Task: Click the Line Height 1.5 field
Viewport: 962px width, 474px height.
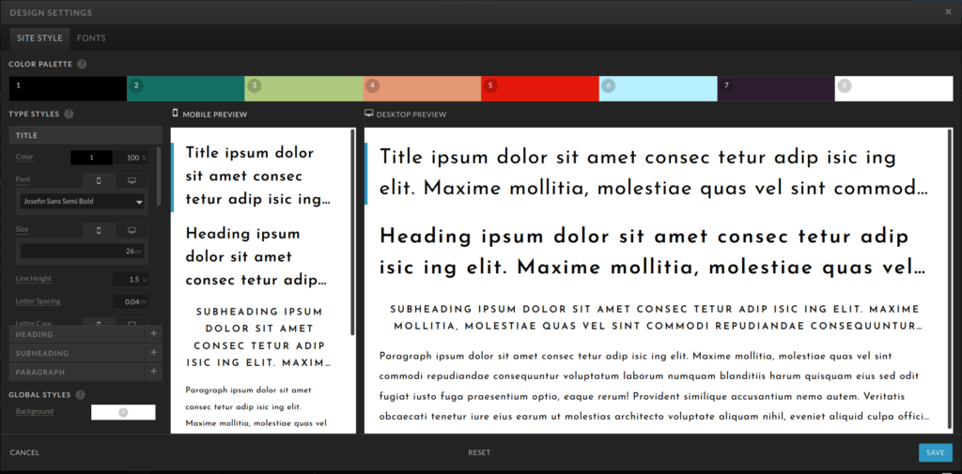Action: [x=131, y=279]
